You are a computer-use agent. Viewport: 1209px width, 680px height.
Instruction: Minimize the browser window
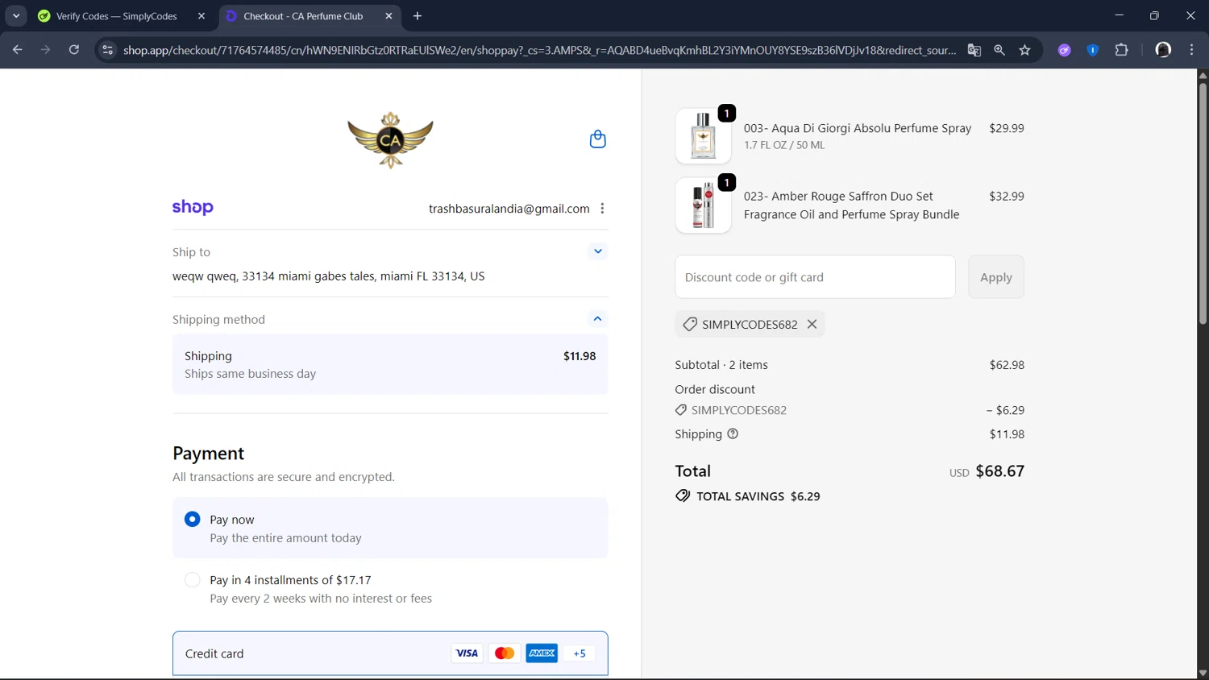click(x=1118, y=15)
